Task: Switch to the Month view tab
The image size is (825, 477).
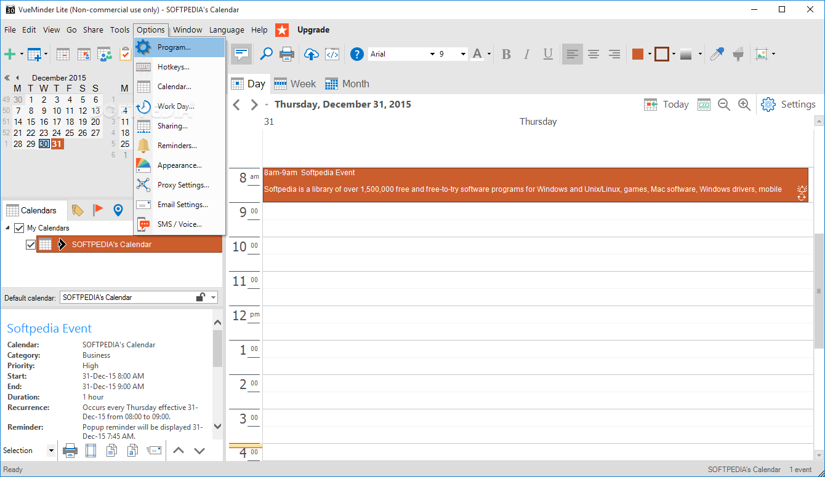Action: [x=347, y=84]
